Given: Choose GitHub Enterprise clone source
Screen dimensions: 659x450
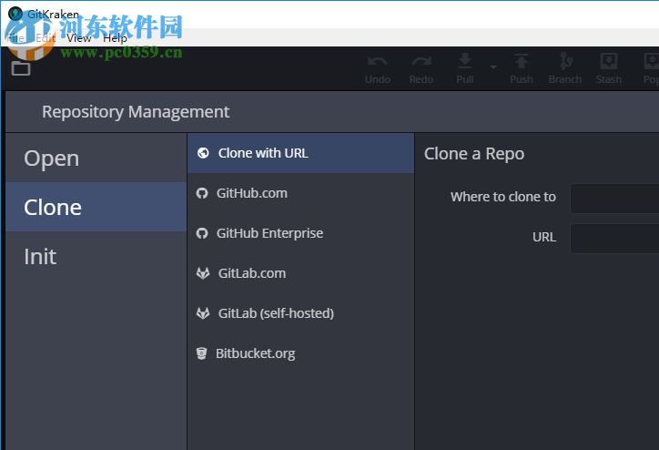Looking at the screenshot, I should coord(301,233).
